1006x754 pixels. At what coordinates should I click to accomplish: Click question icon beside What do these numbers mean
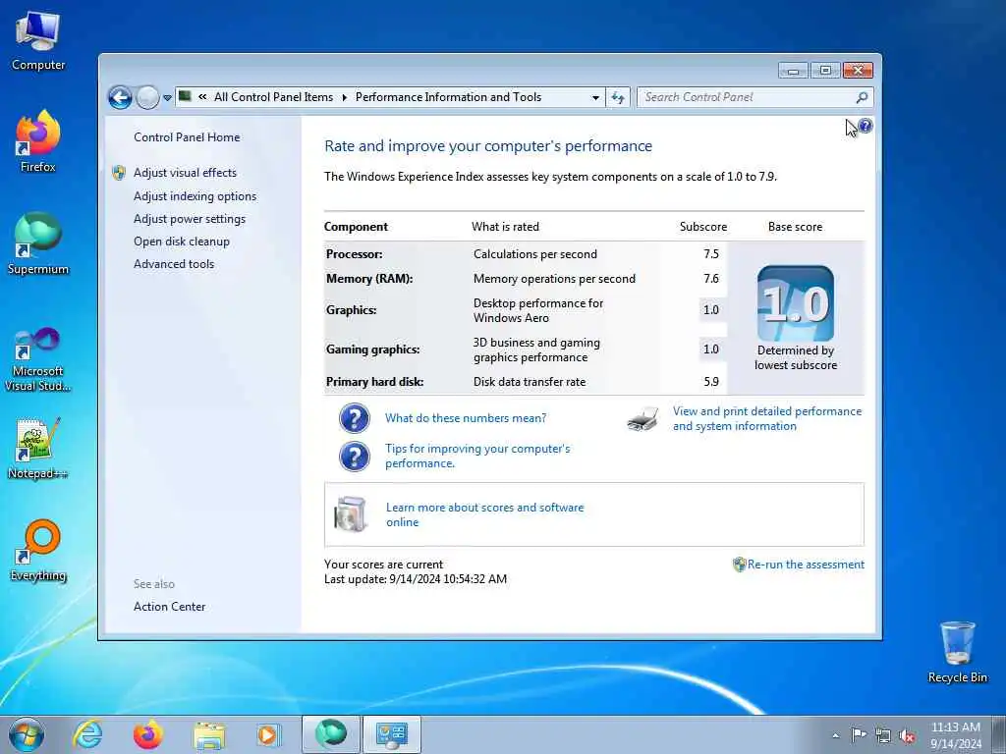point(354,418)
